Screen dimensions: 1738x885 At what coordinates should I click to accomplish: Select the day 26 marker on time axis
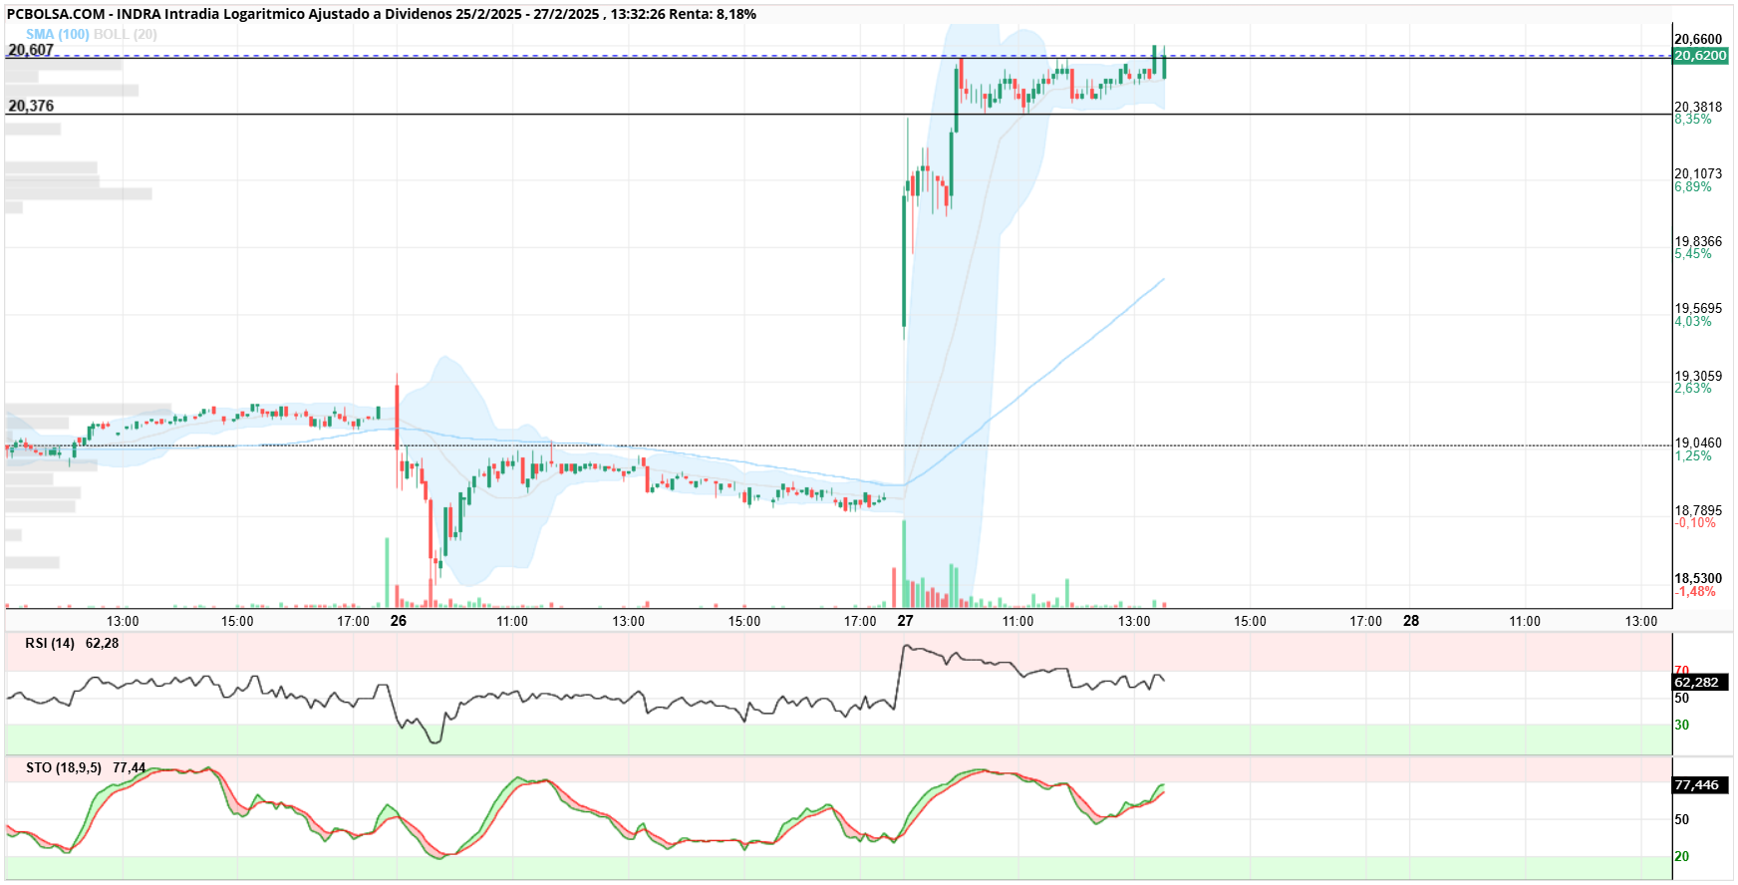pyautogui.click(x=399, y=621)
